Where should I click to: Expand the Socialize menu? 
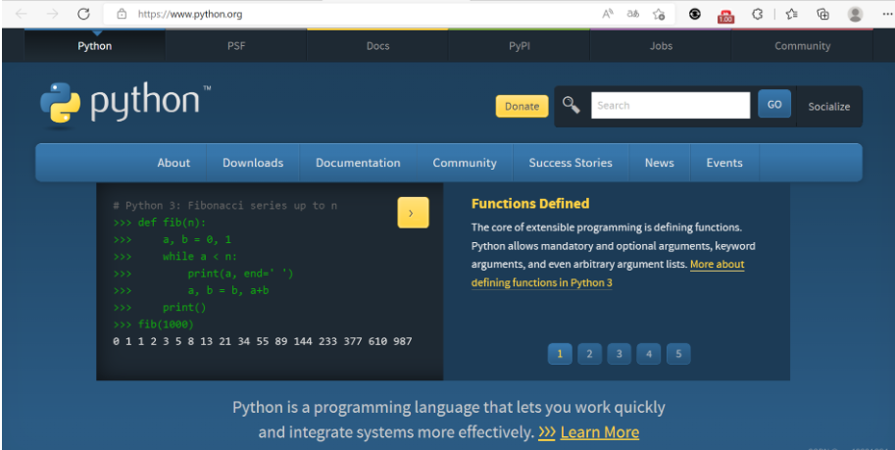pos(828,106)
